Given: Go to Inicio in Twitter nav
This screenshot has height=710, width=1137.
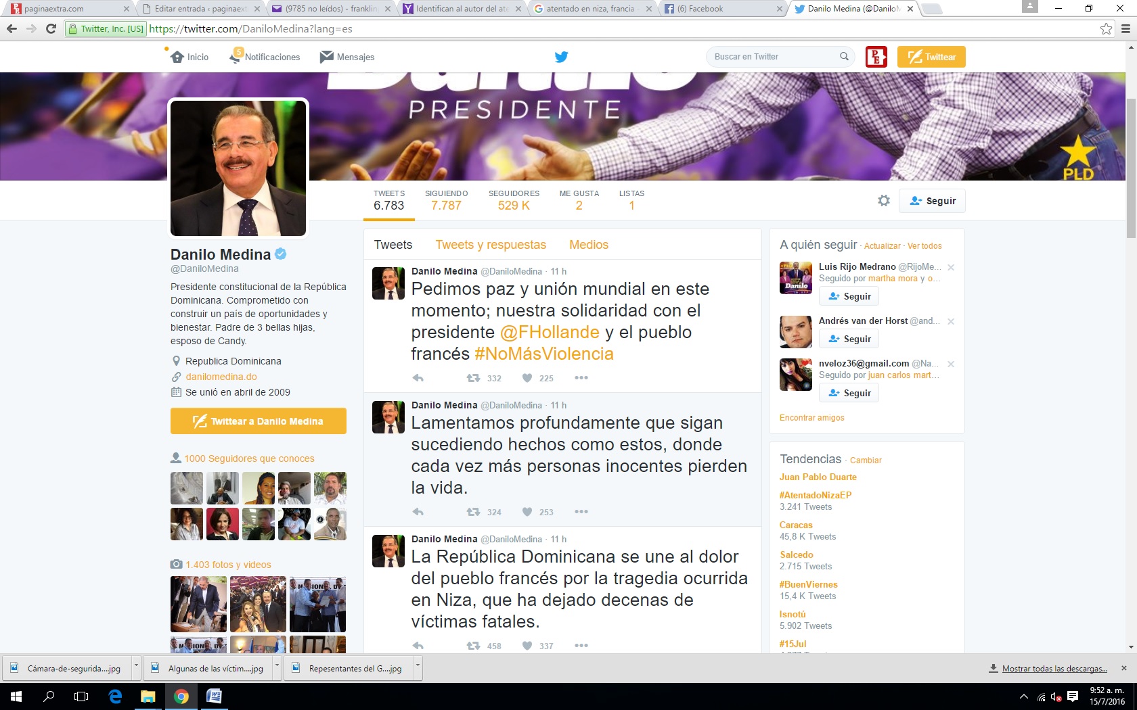Looking at the screenshot, I should tap(189, 57).
